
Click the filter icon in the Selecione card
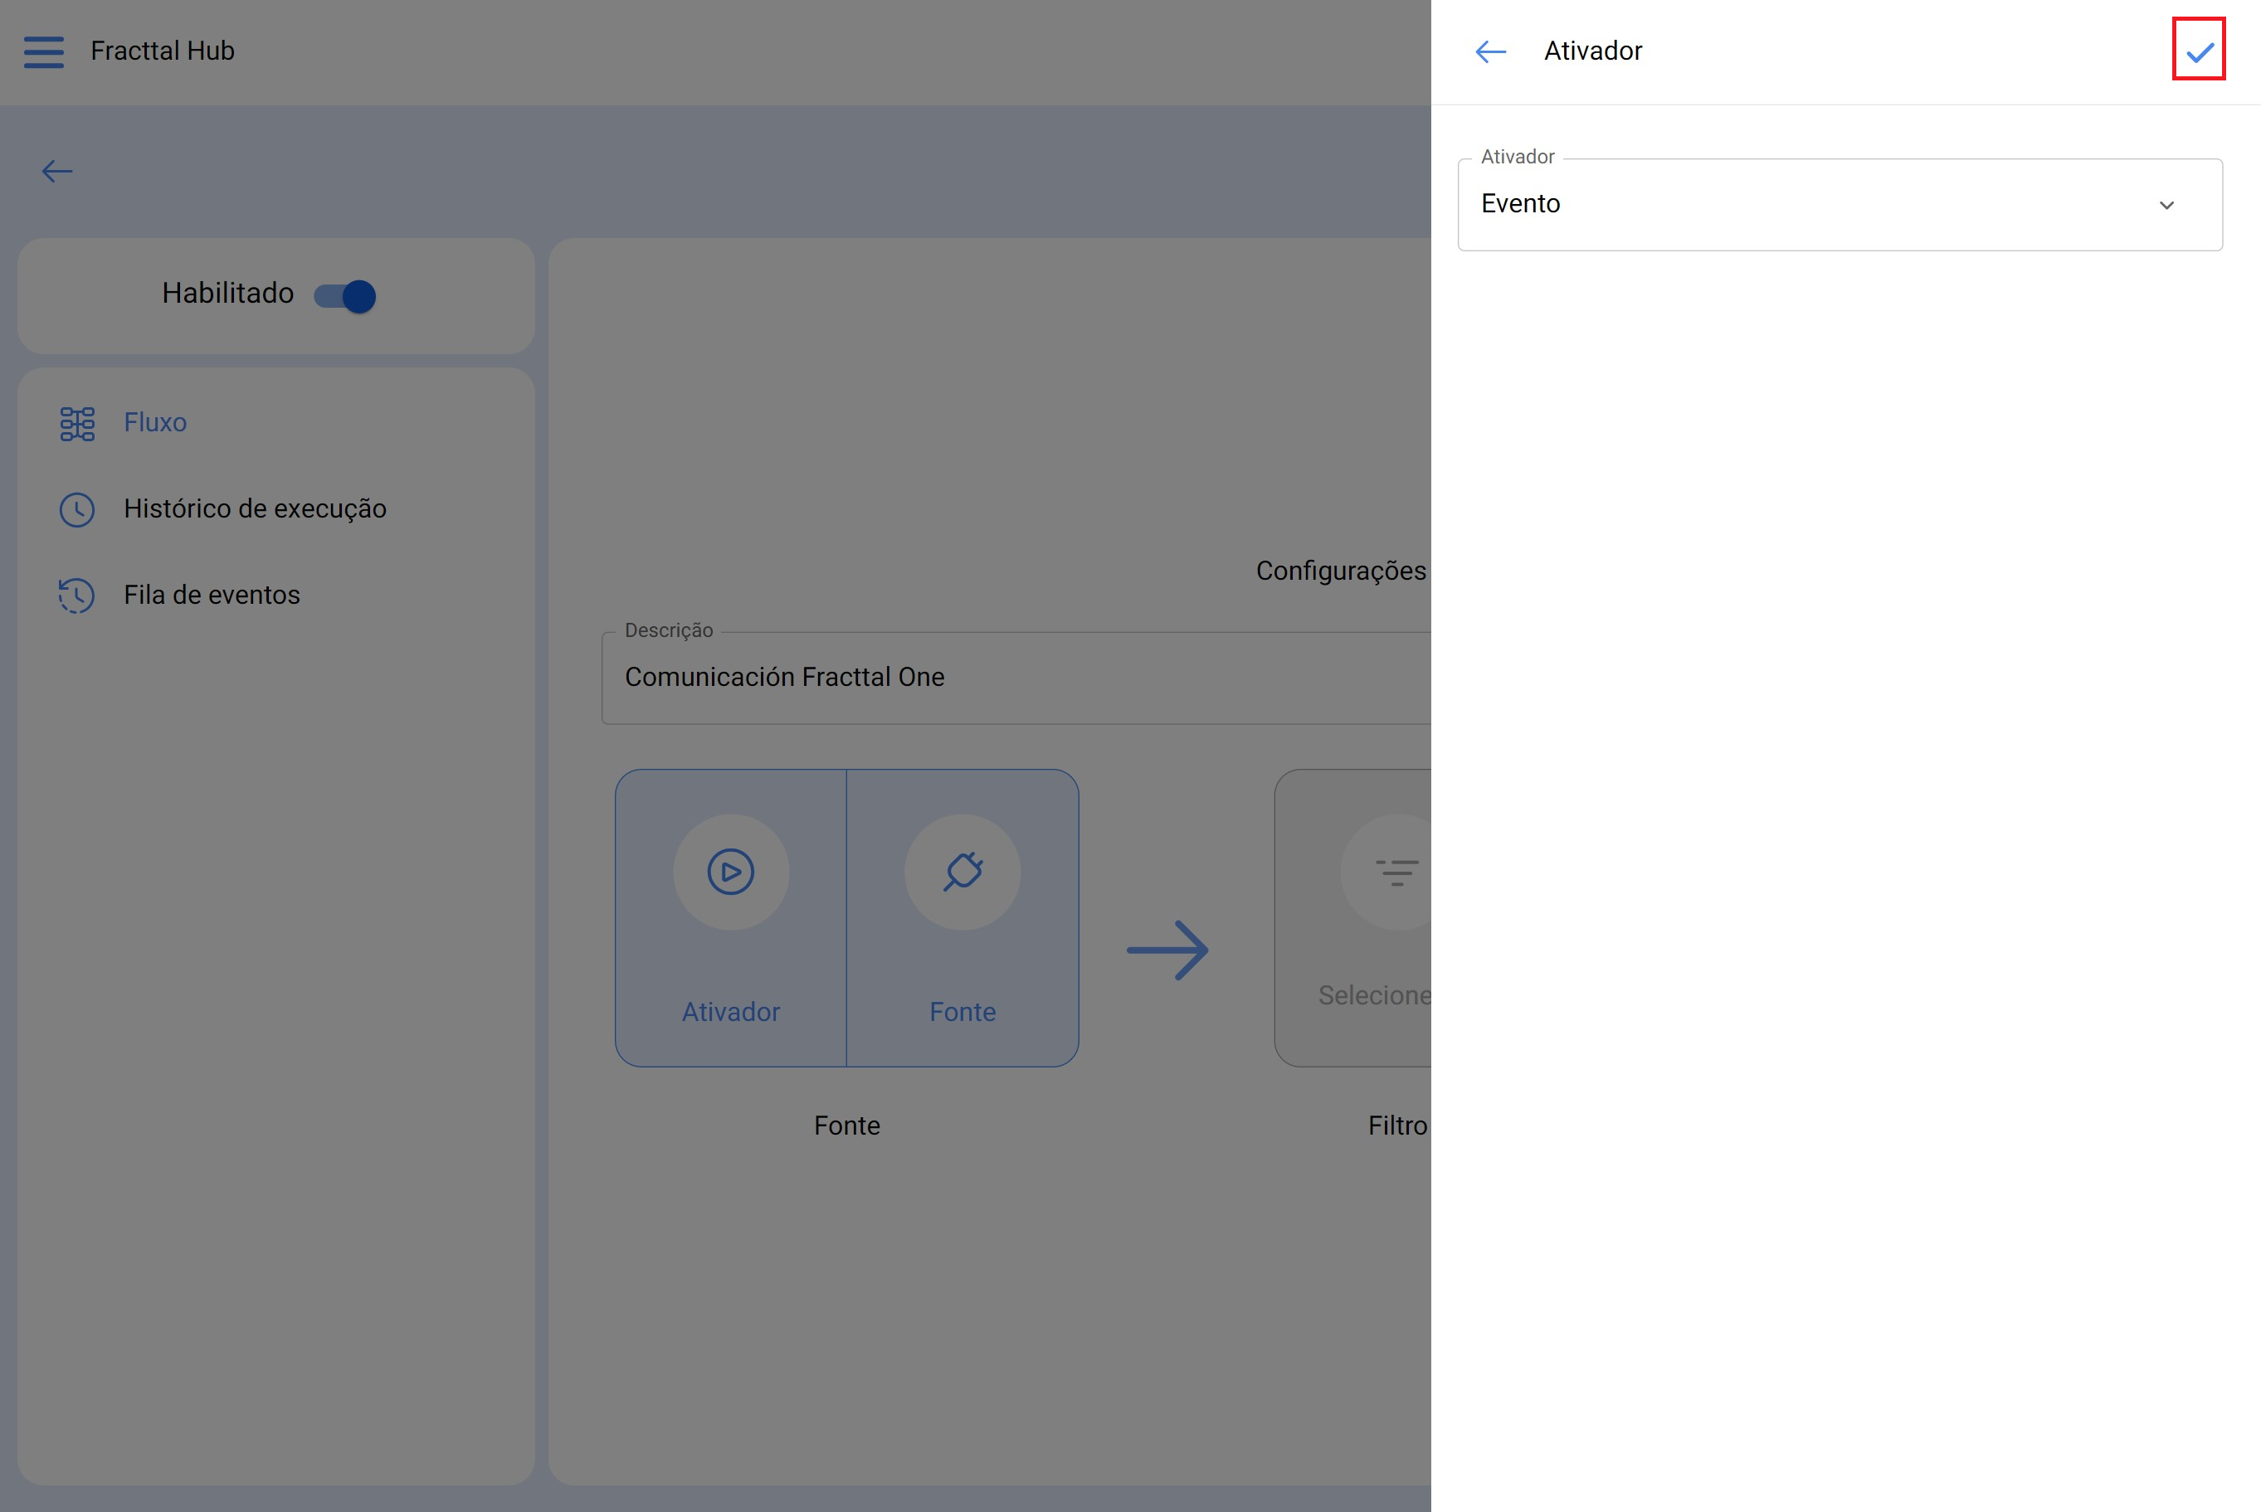pyautogui.click(x=1396, y=872)
